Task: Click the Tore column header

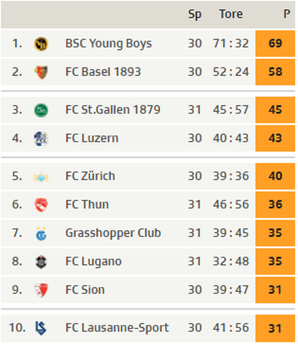Action: click(x=231, y=14)
